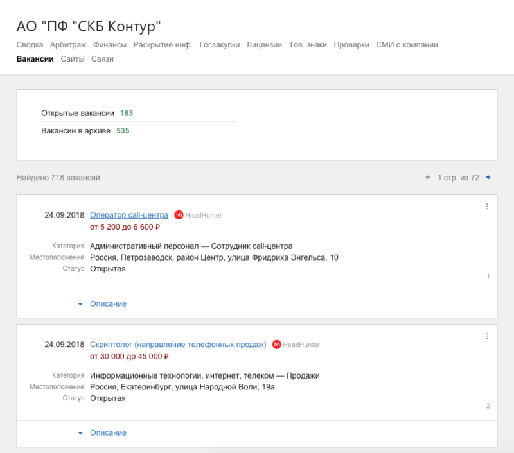Expand Описание of the Скриптолог vacancy
Image resolution: width=514 pixels, height=453 pixels.
point(108,432)
